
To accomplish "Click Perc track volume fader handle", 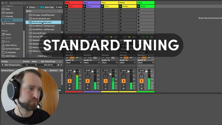I will (110, 74).
